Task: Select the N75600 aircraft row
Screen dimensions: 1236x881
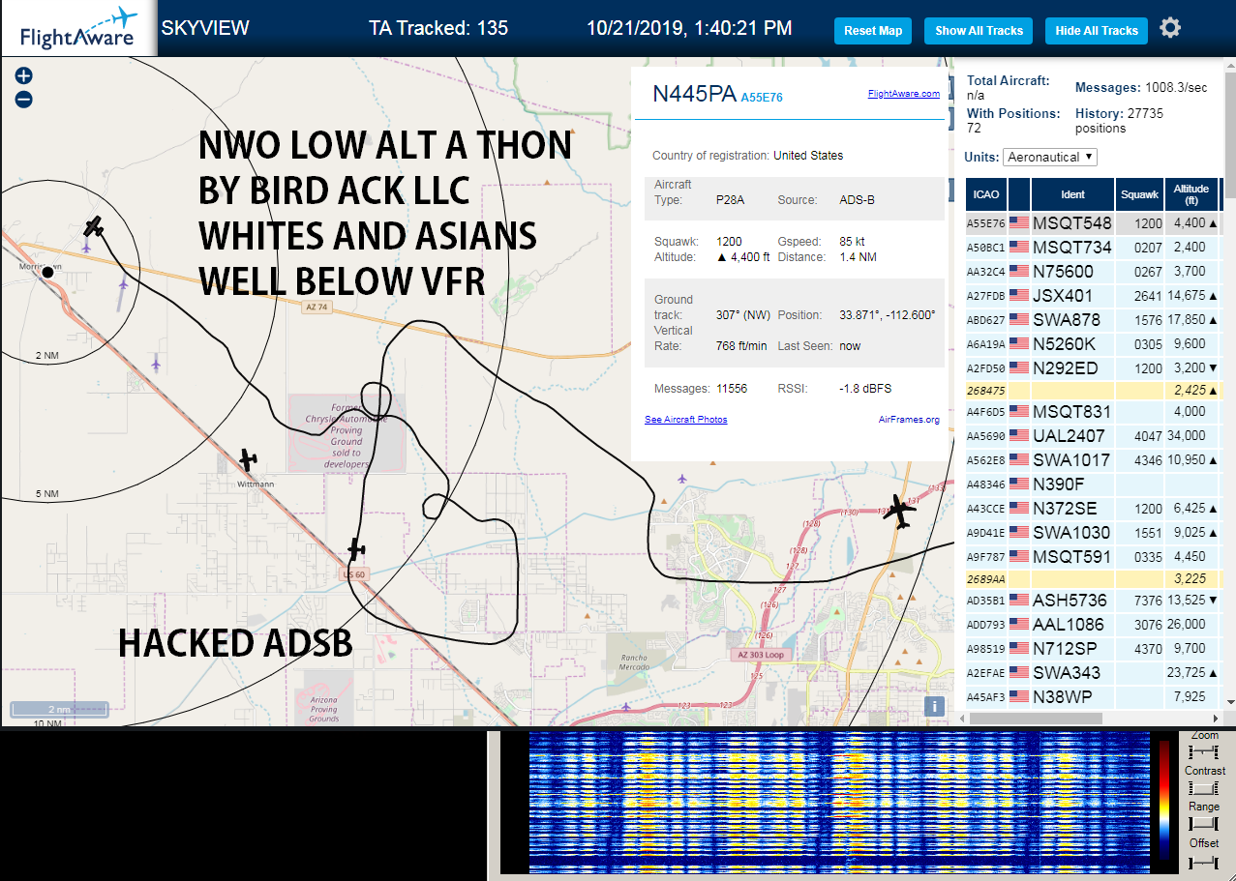Action: pos(1093,272)
